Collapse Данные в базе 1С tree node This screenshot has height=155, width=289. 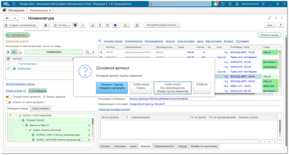[23, 125]
